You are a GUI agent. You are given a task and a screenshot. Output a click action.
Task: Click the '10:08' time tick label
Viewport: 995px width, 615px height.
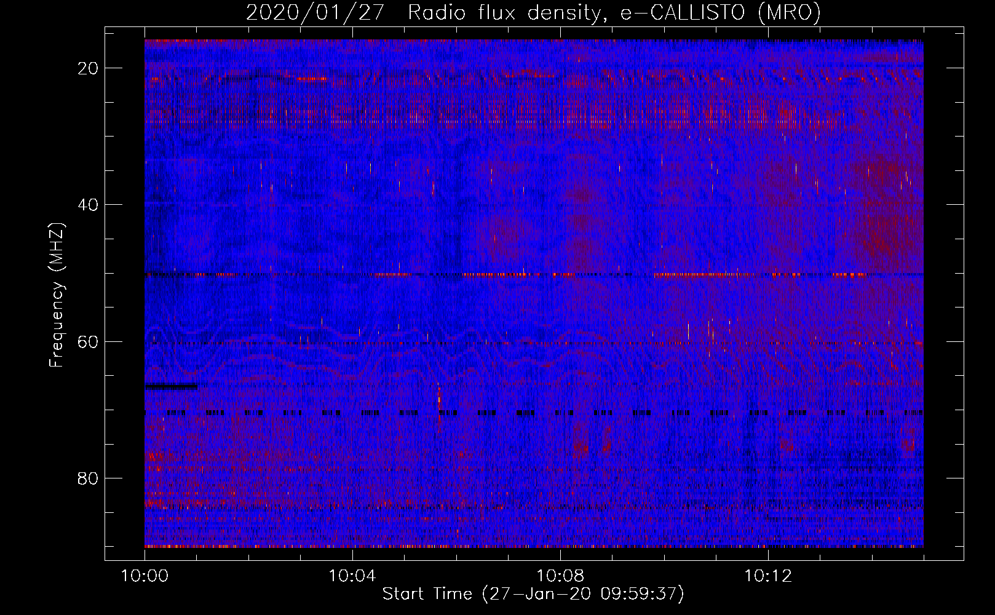point(560,576)
